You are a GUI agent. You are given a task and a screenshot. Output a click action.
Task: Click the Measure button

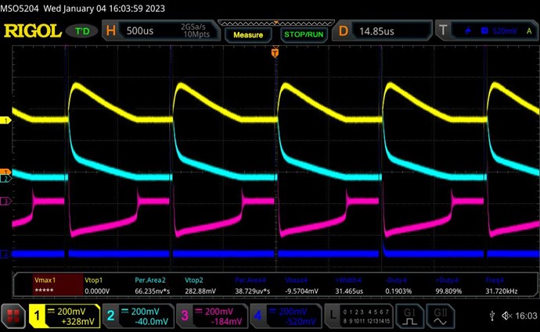tap(248, 34)
